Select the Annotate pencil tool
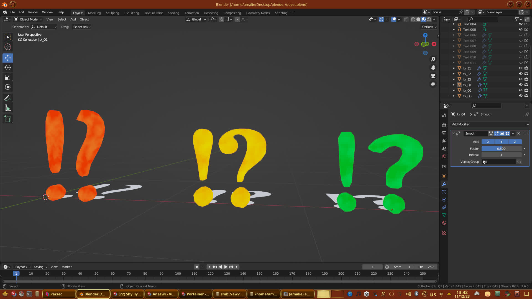Viewport: 532px width, 299px height. coord(8,98)
